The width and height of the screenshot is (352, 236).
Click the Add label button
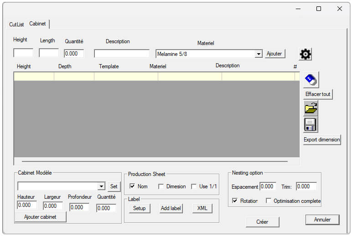tap(171, 208)
